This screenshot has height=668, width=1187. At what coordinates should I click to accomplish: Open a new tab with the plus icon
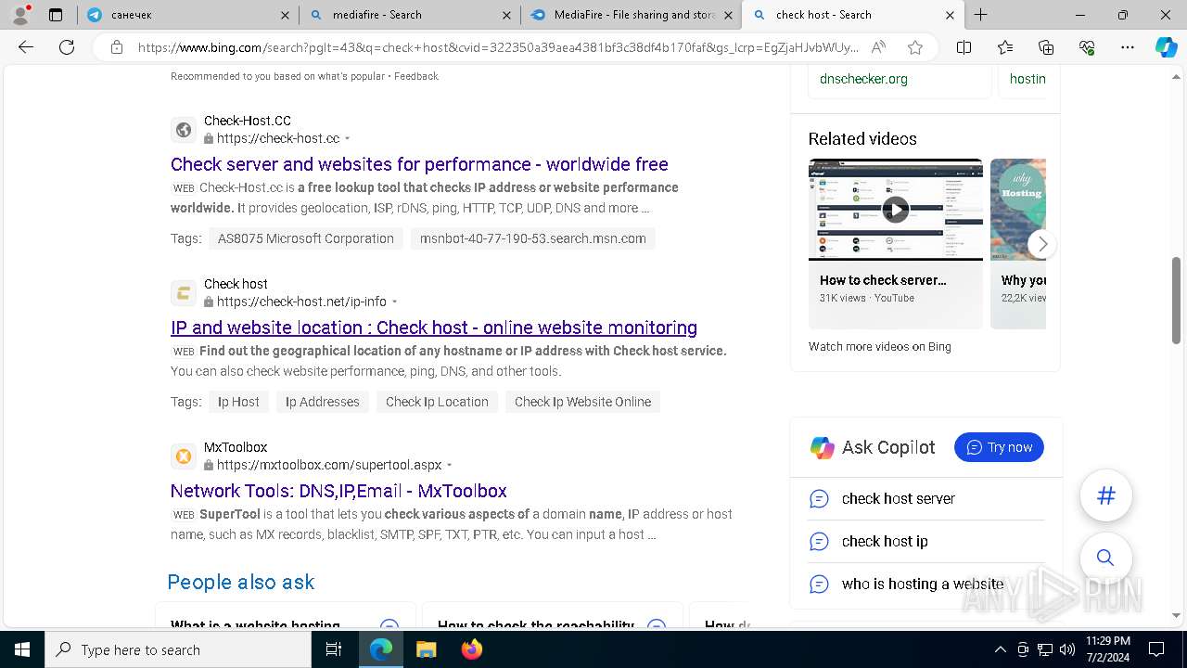click(x=980, y=15)
